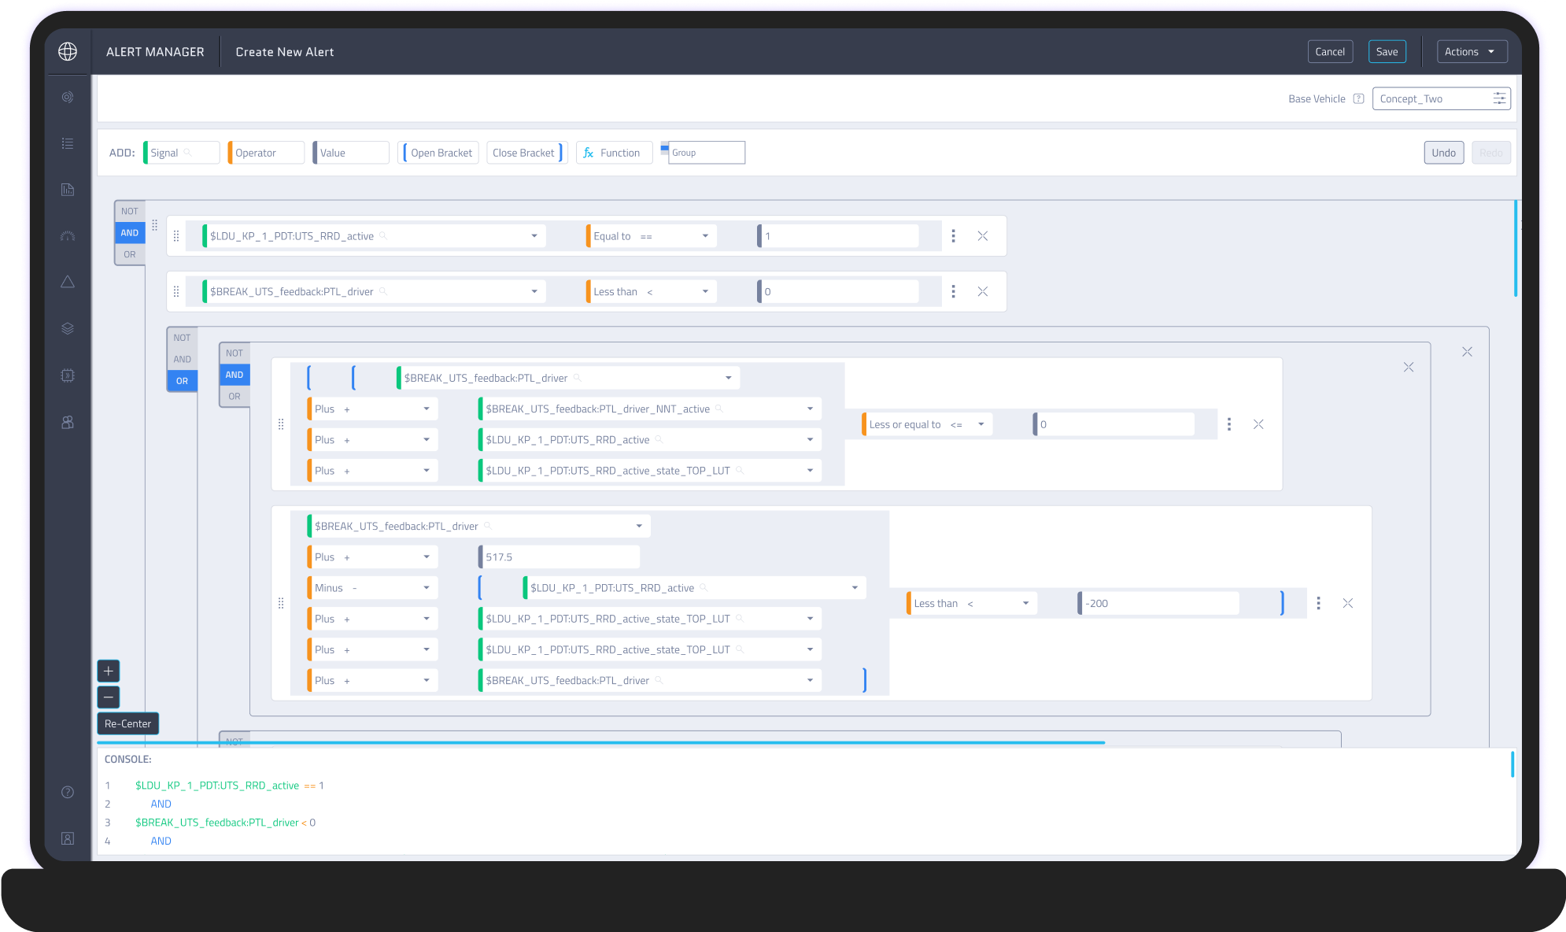This screenshot has height=932, width=1566.
Task: Open the triangle alerts sidebar icon
Action: [x=68, y=282]
